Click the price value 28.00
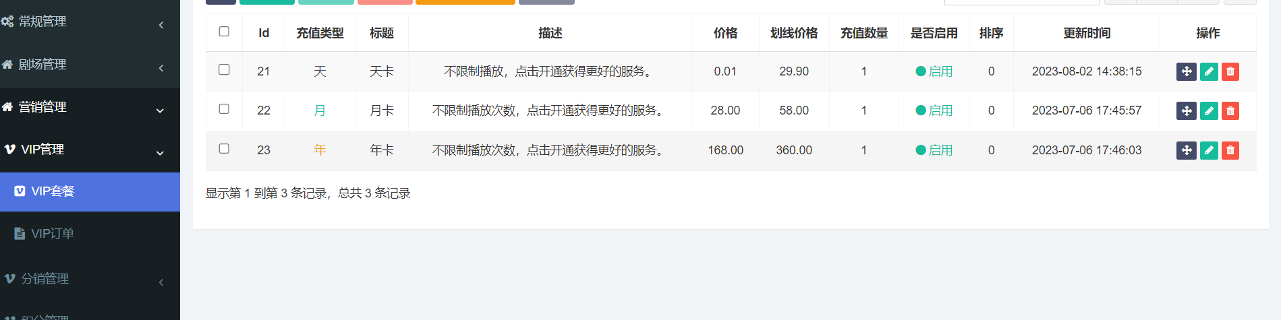 point(725,110)
